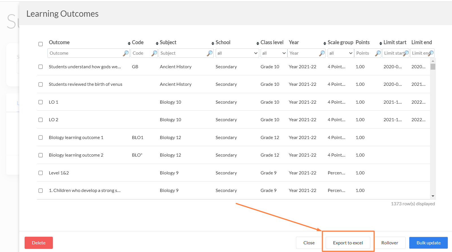Image resolution: width=452 pixels, height=252 pixels.
Task: Click the red Delete button
Action: pyautogui.click(x=39, y=243)
